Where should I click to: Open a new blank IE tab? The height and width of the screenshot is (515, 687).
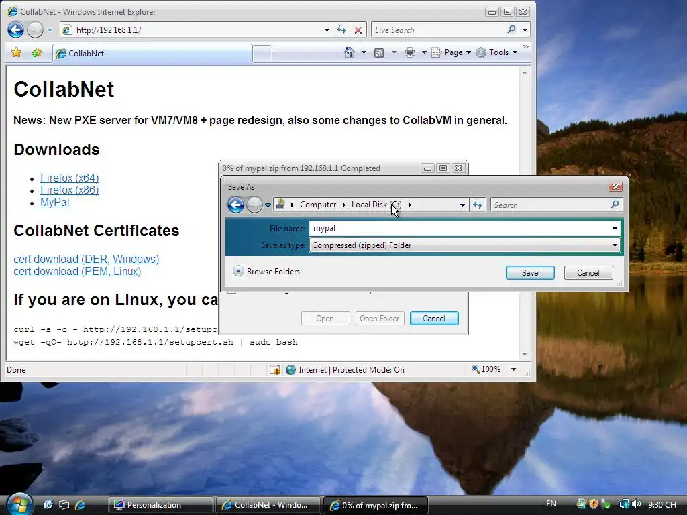(x=262, y=54)
